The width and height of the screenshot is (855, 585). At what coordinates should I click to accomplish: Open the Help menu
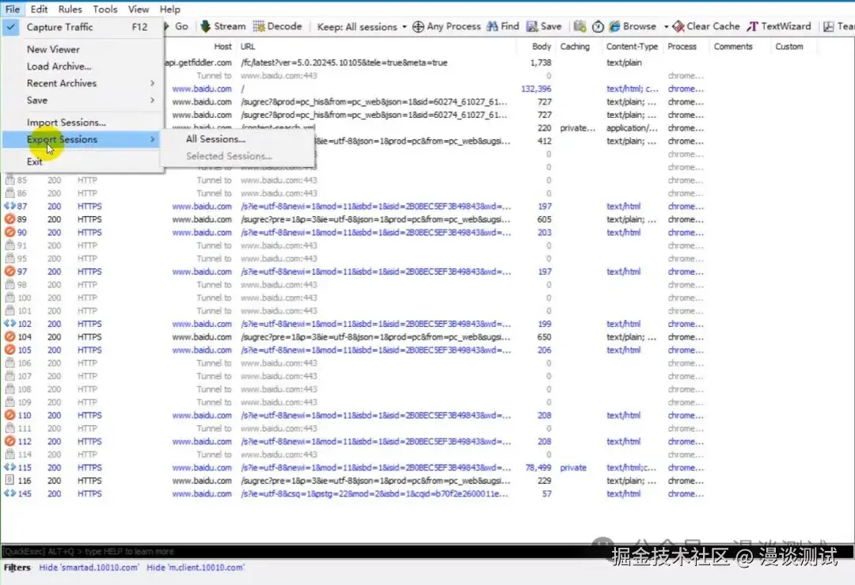169,9
